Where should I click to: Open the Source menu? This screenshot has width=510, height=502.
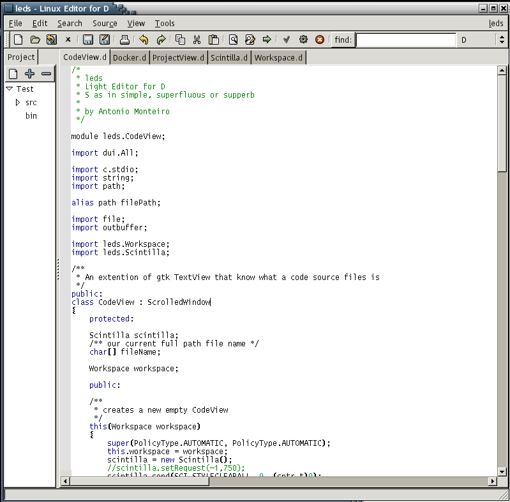click(x=105, y=24)
